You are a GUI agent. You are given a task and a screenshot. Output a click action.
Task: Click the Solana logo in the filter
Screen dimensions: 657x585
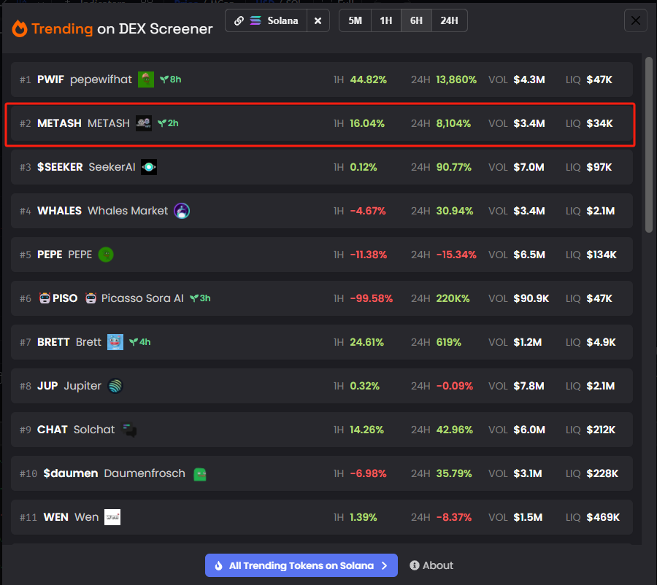click(x=255, y=20)
